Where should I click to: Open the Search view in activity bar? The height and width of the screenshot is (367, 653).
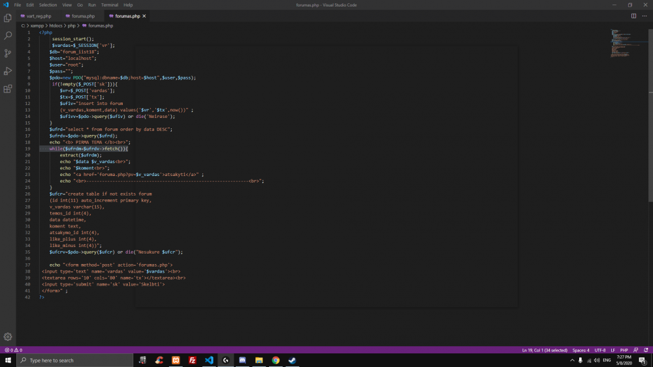pyautogui.click(x=8, y=36)
